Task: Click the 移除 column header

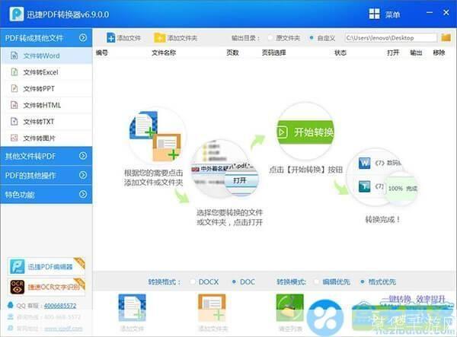Action: (439, 52)
